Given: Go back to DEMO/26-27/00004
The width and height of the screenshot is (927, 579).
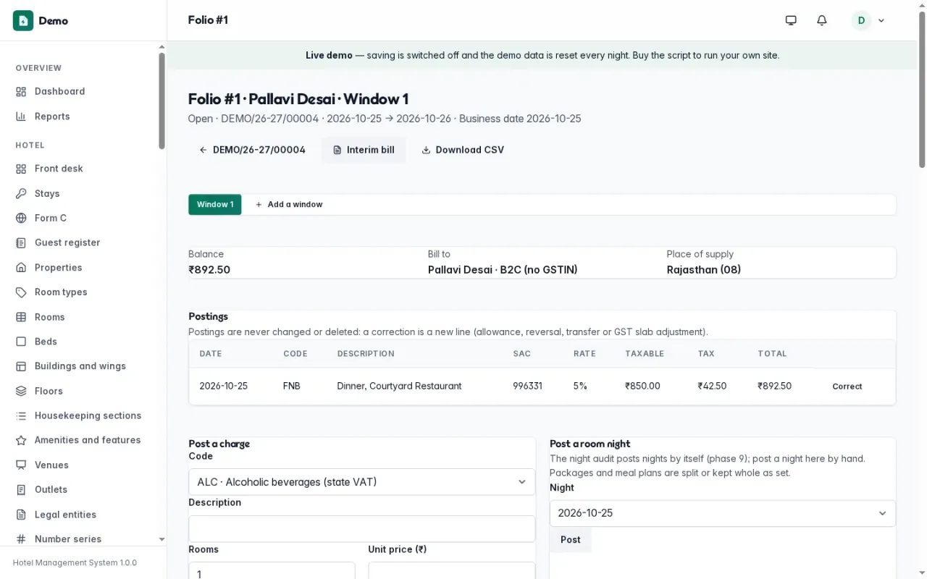Looking at the screenshot, I should point(252,150).
